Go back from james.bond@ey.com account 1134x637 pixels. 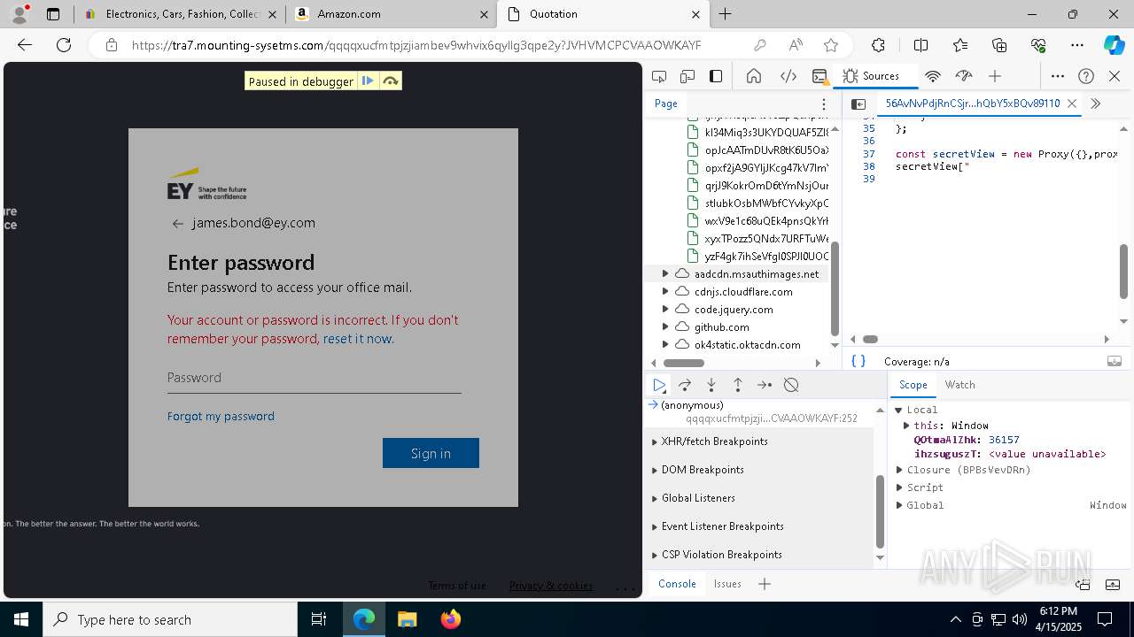coord(177,224)
